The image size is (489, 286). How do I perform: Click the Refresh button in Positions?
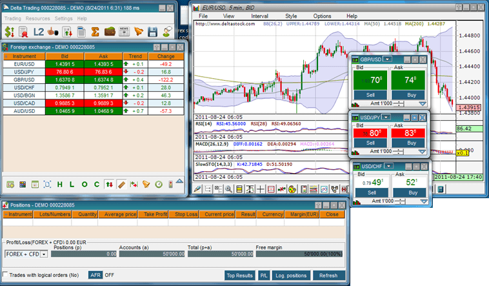[x=328, y=276]
